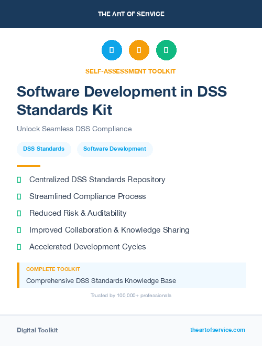This screenshot has width=262, height=346.
Task: Click 'Reduced Risk & Auditability' text
Action: point(78,213)
